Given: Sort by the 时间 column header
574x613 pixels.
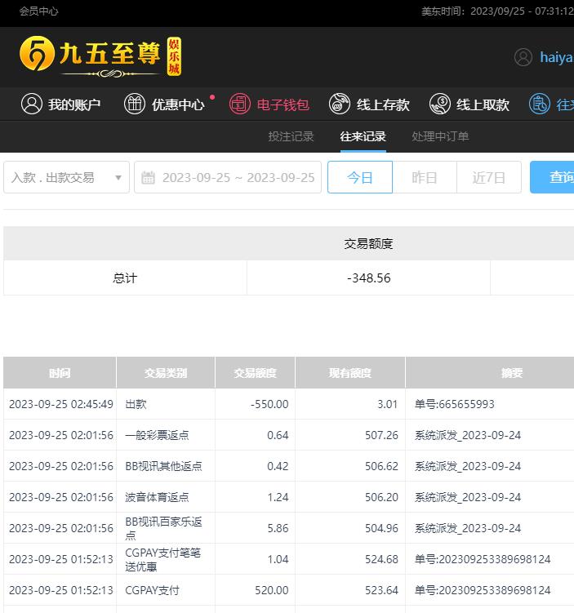Looking at the screenshot, I should pos(60,373).
